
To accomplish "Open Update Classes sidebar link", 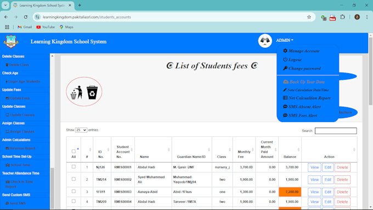I will point(20,115).
